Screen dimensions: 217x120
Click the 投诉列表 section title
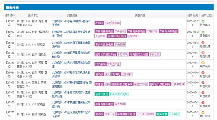tap(12, 7)
